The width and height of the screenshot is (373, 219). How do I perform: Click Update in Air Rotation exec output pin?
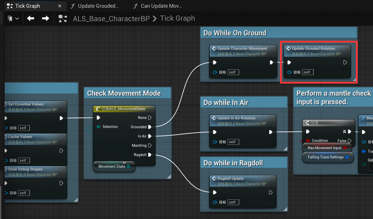[x=271, y=132]
